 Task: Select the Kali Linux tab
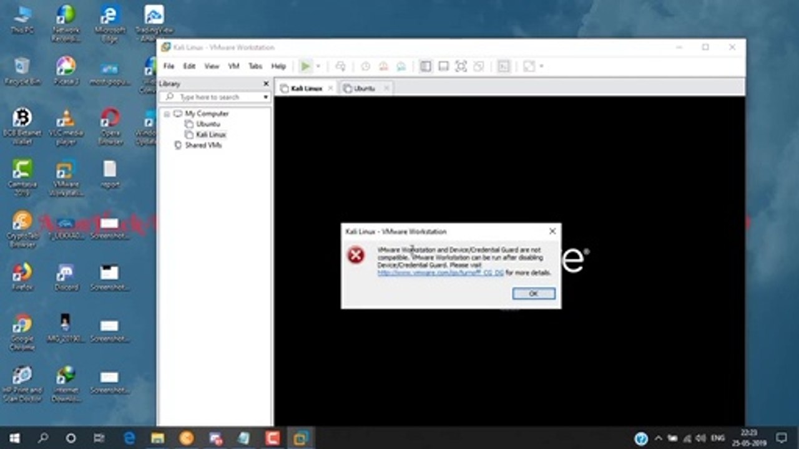(x=306, y=89)
